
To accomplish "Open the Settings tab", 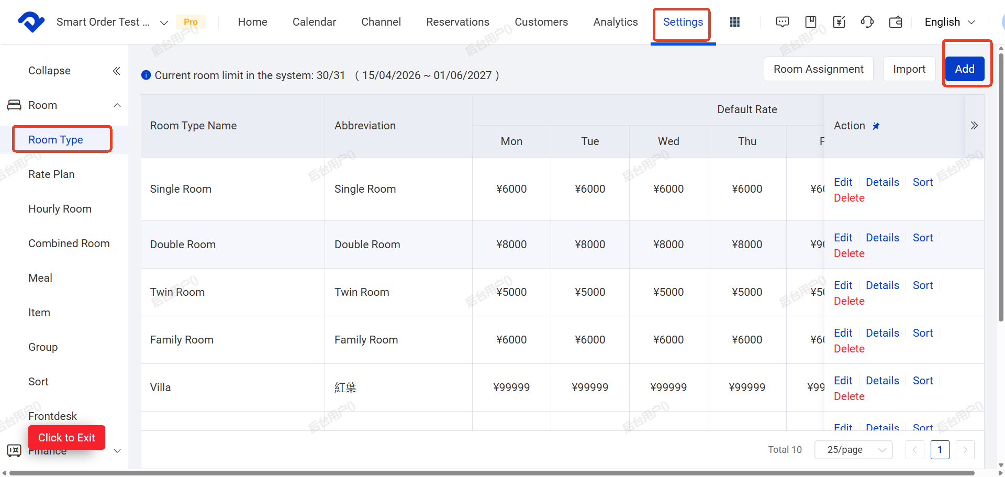I will click(x=683, y=22).
